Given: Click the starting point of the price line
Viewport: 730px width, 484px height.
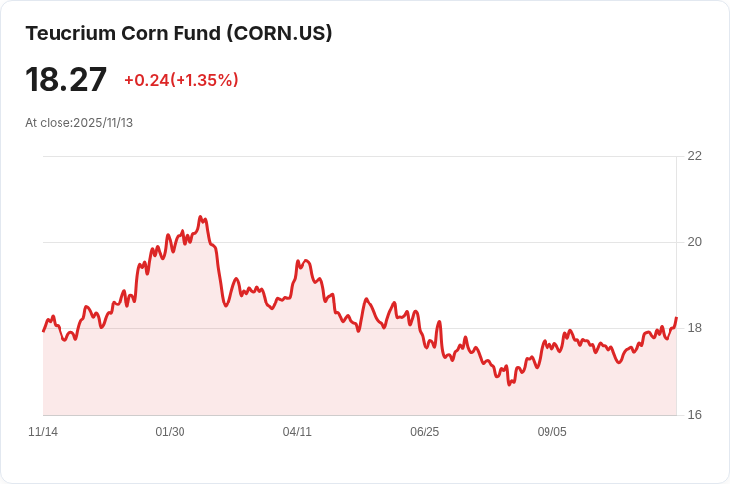Looking at the screenshot, I should click(43, 331).
